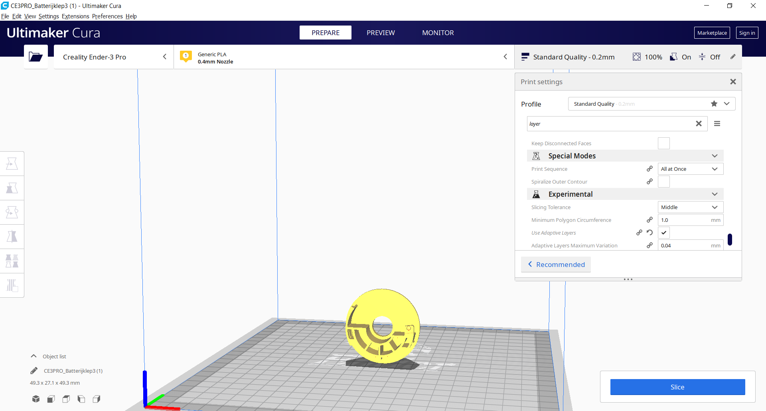Reset Use Adaptive Layers with the revert arrow
766x411 pixels.
click(x=650, y=233)
